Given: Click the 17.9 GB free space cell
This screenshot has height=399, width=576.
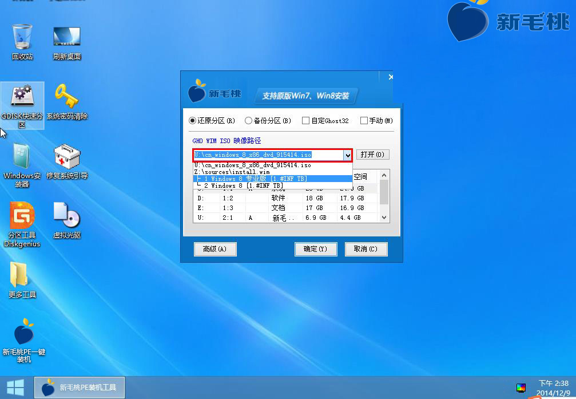Looking at the screenshot, I should (x=352, y=198).
